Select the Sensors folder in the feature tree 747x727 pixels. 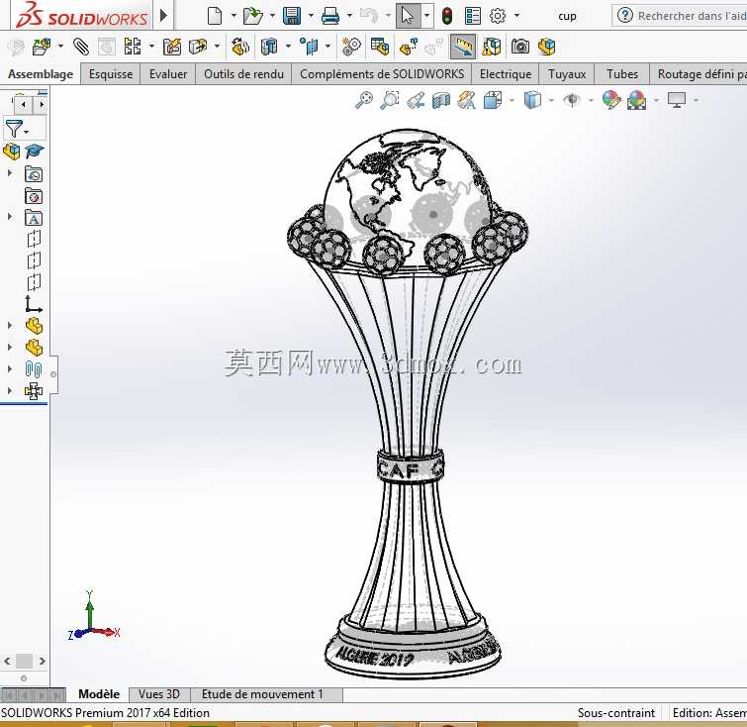(x=34, y=196)
